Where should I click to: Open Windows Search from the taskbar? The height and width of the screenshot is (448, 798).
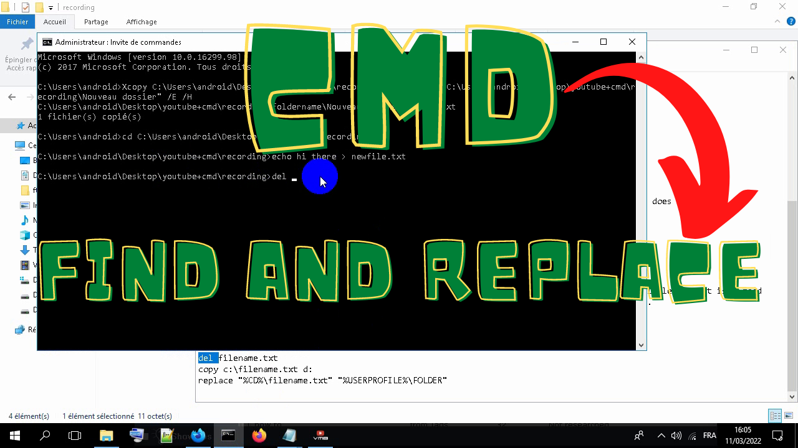point(44,436)
